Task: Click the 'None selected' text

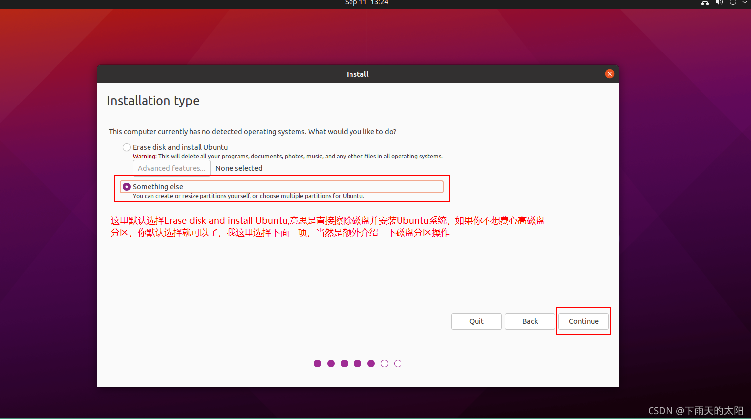Action: click(x=239, y=168)
